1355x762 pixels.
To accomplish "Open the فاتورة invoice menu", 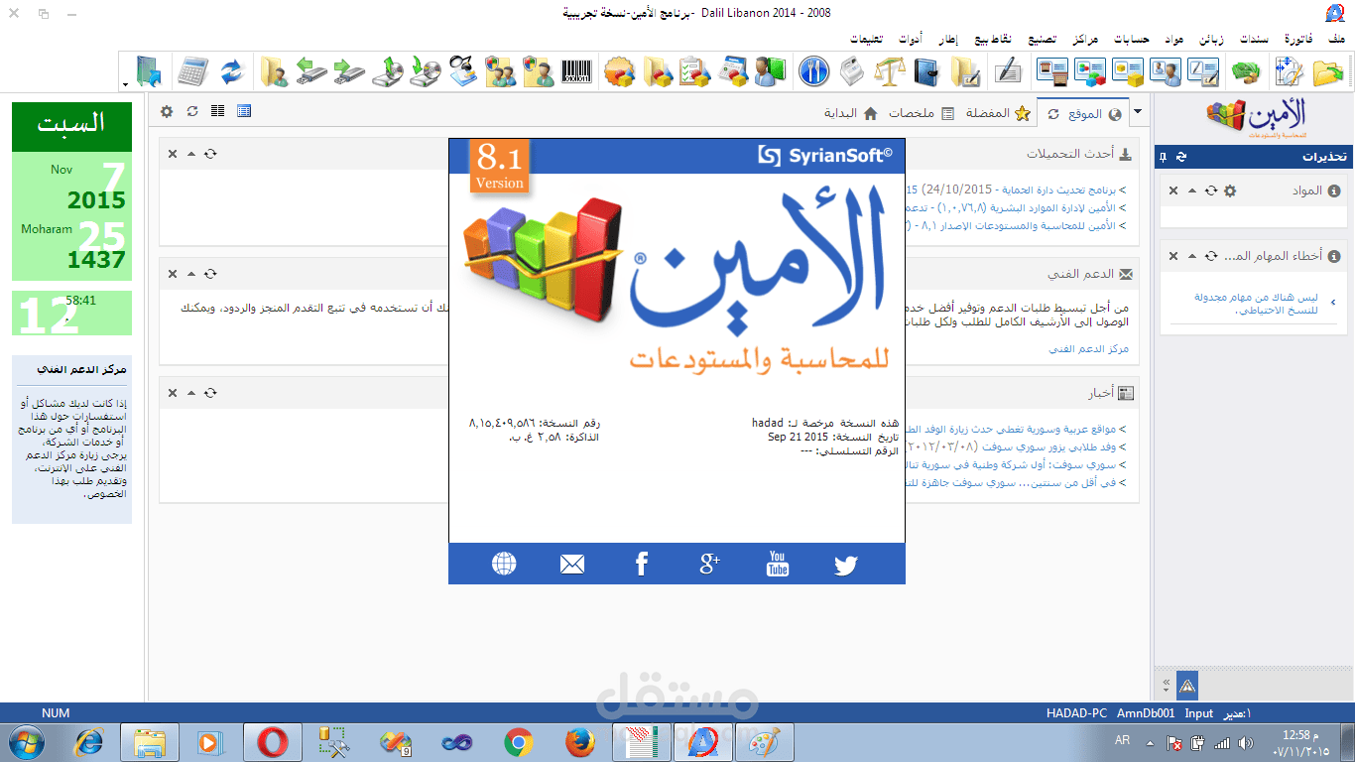I will (1298, 40).
